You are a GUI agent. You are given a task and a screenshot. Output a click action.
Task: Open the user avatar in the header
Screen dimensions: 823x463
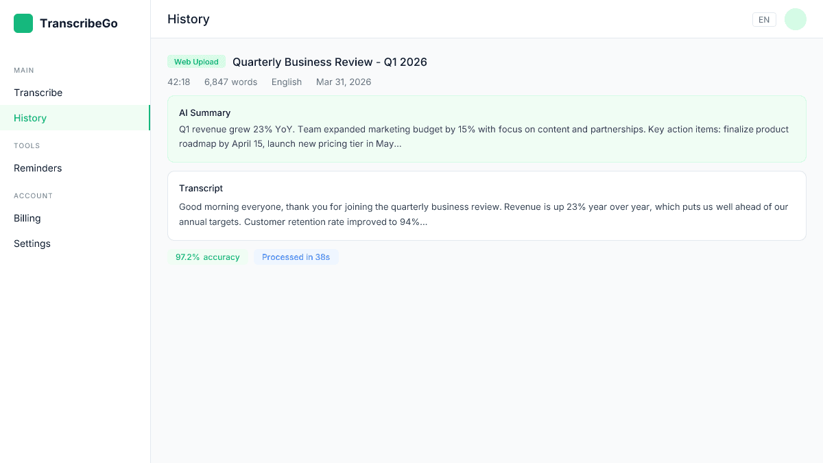795,19
